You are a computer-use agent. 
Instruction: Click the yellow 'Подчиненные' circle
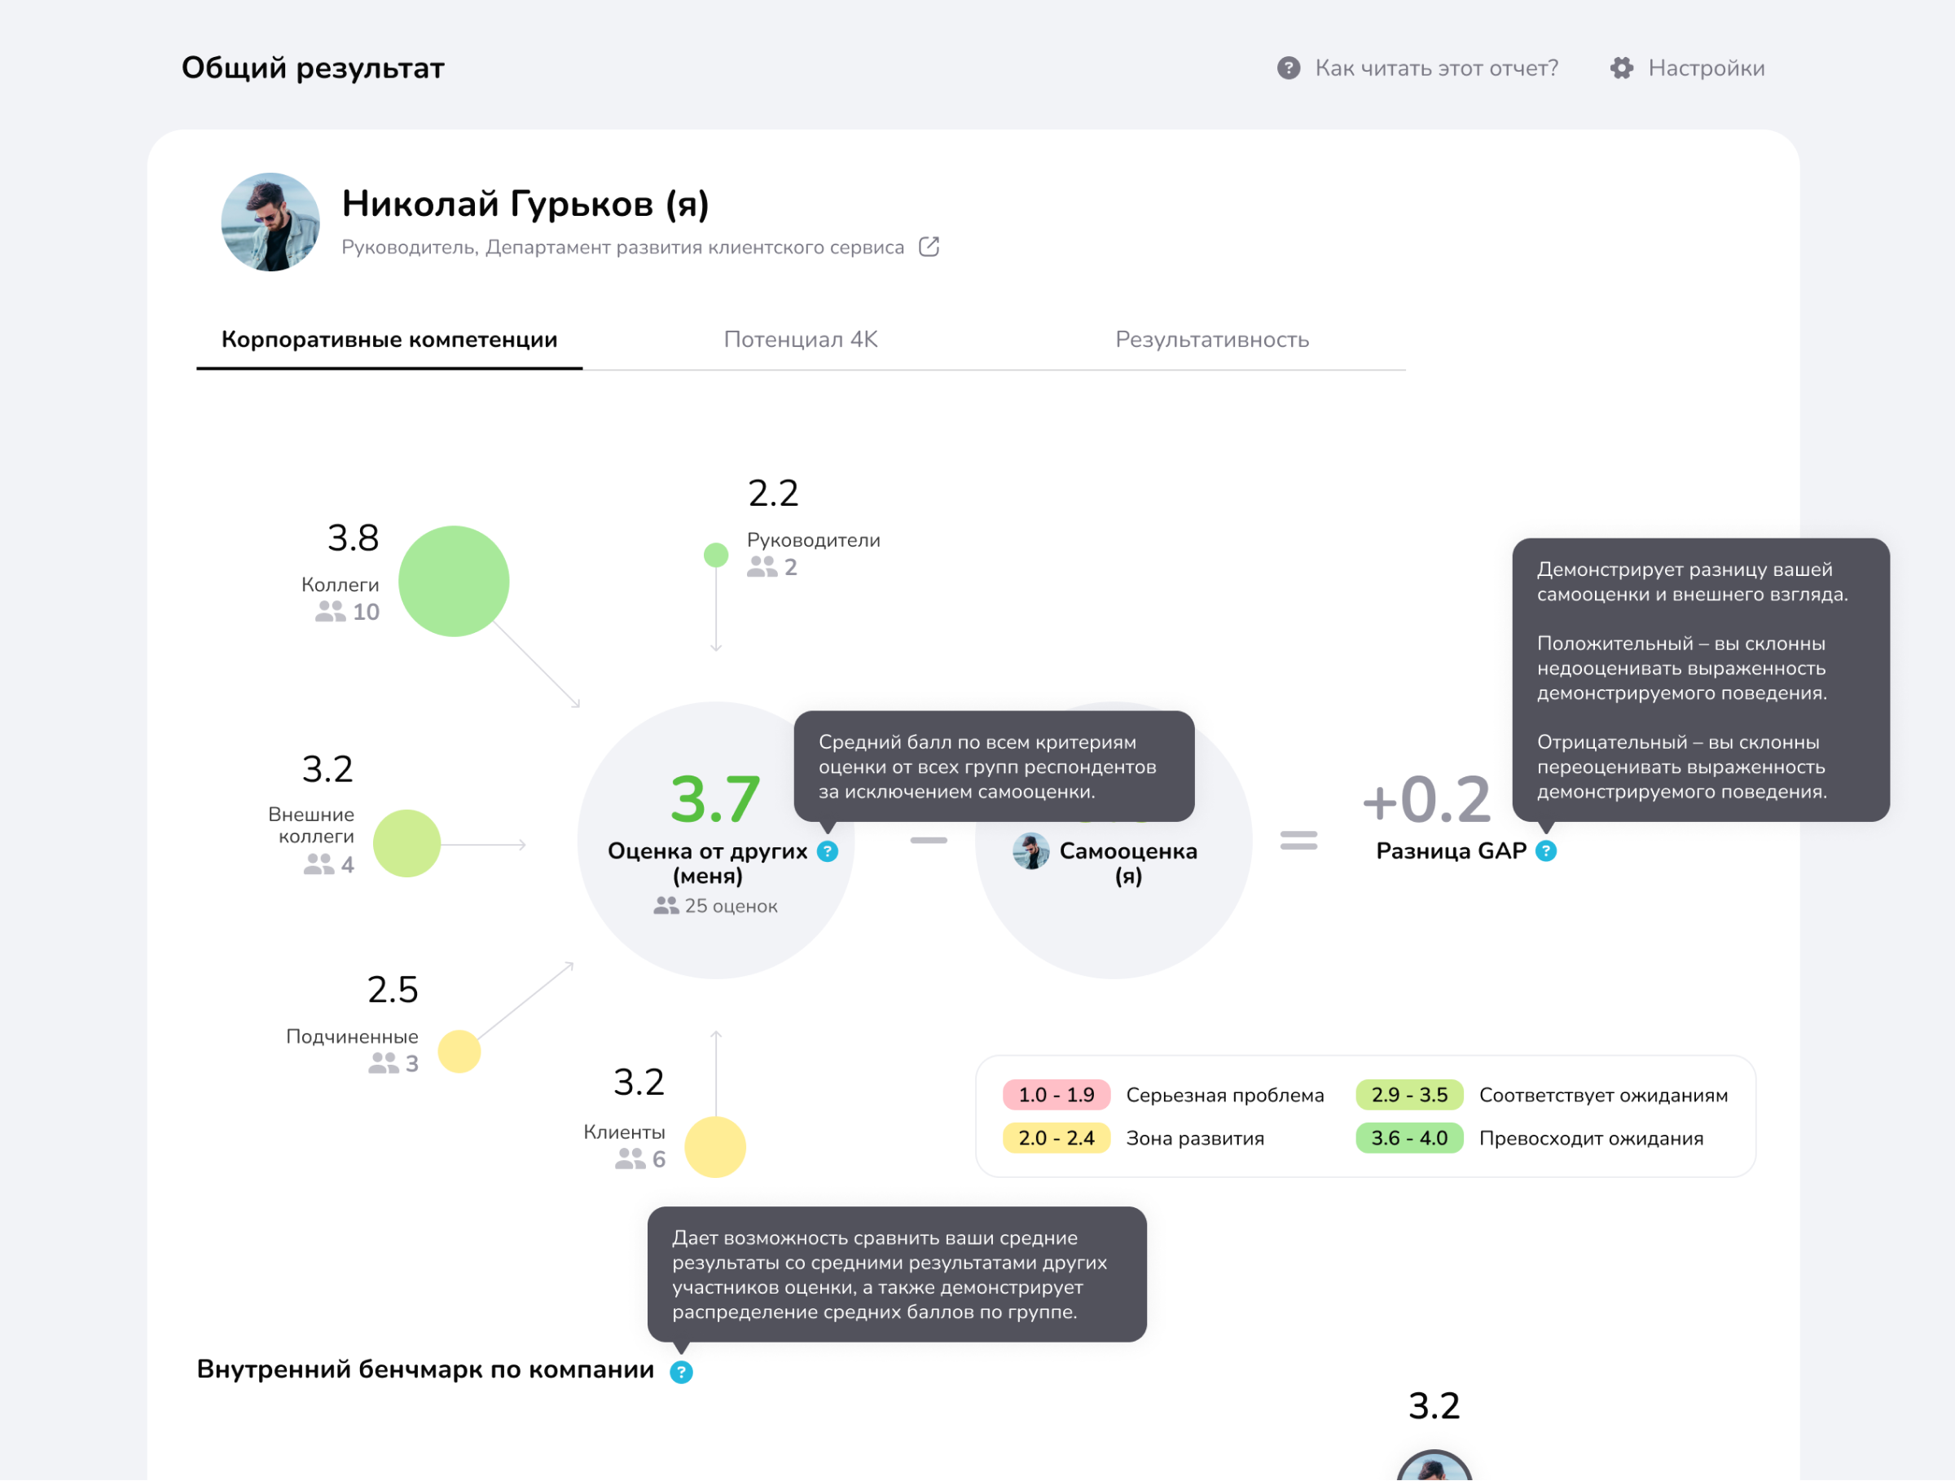459,1052
